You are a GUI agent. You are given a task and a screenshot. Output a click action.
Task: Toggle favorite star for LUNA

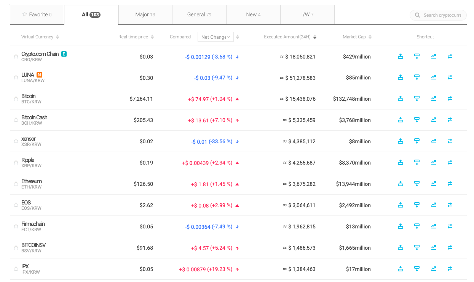(x=16, y=77)
